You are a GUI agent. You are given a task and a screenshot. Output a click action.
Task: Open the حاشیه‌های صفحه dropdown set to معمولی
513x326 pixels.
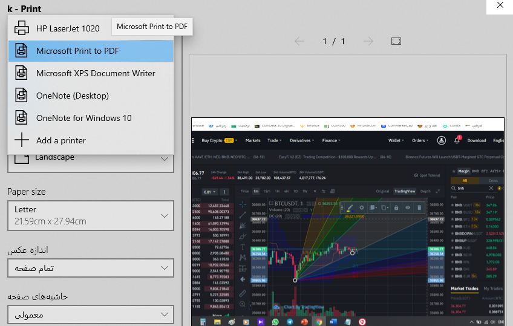click(91, 315)
